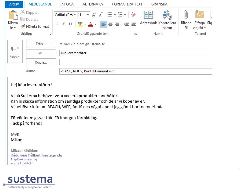The width and height of the screenshot is (240, 189).
Task: Click the Klistra in clipboard icon
Action: tap(13, 15)
